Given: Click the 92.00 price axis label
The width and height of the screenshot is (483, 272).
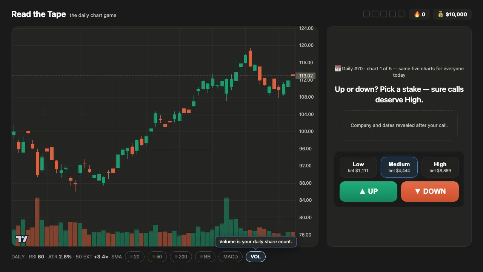Looking at the screenshot, I should (306, 166).
